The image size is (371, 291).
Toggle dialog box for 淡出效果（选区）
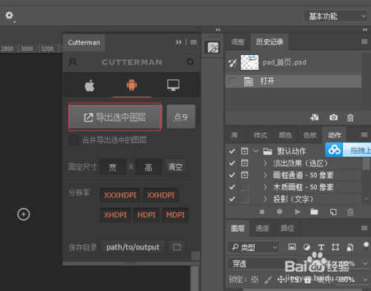click(x=244, y=163)
